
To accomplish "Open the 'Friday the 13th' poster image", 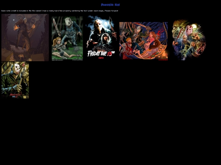I will click(x=101, y=38).
